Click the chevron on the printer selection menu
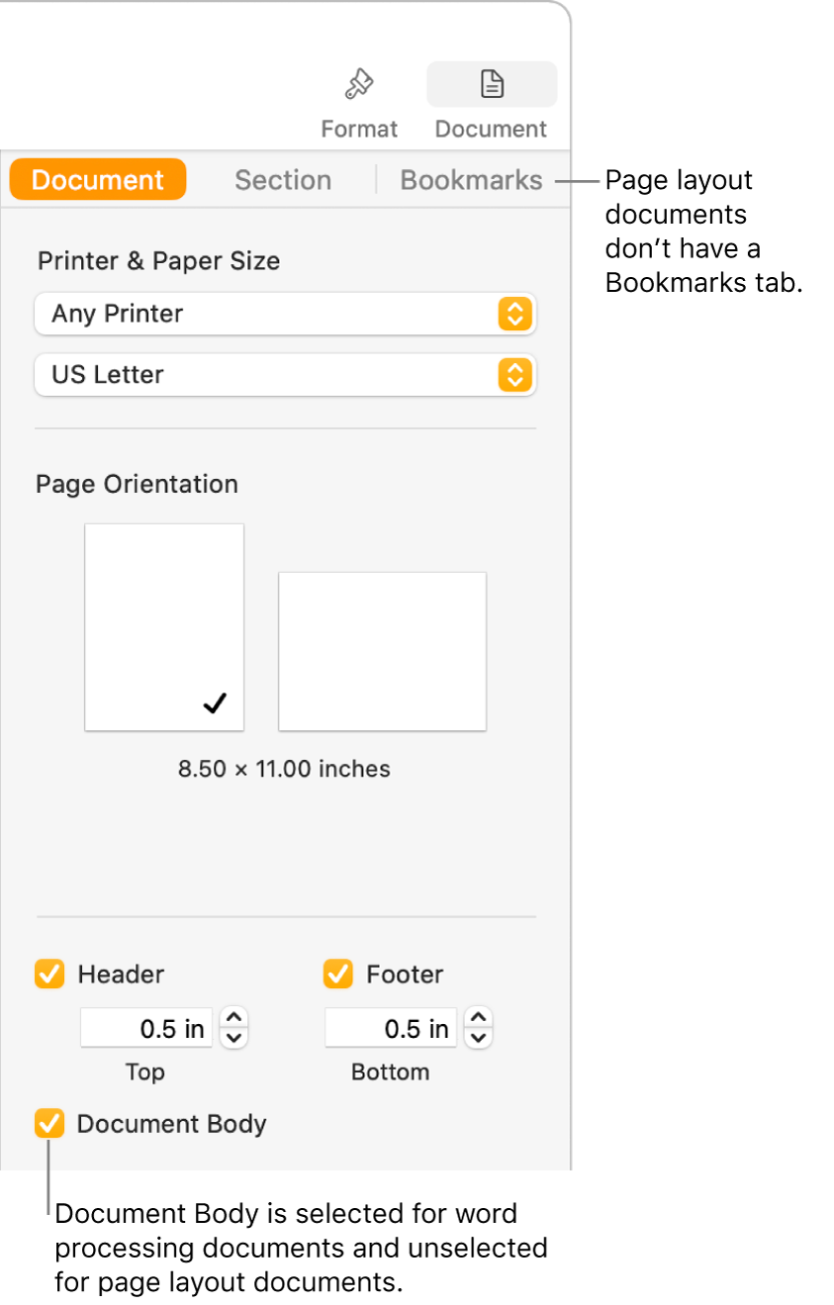This screenshot has width=834, height=1305. point(515,314)
